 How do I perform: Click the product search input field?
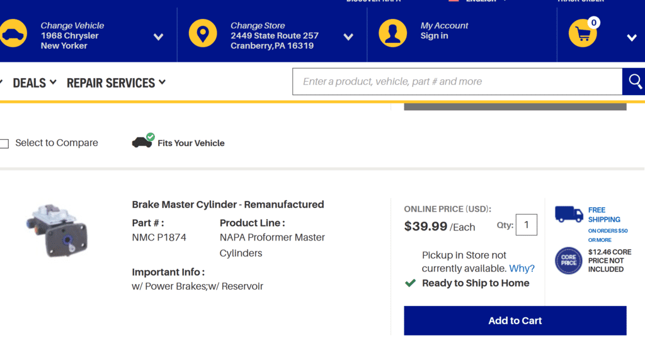coord(457,82)
